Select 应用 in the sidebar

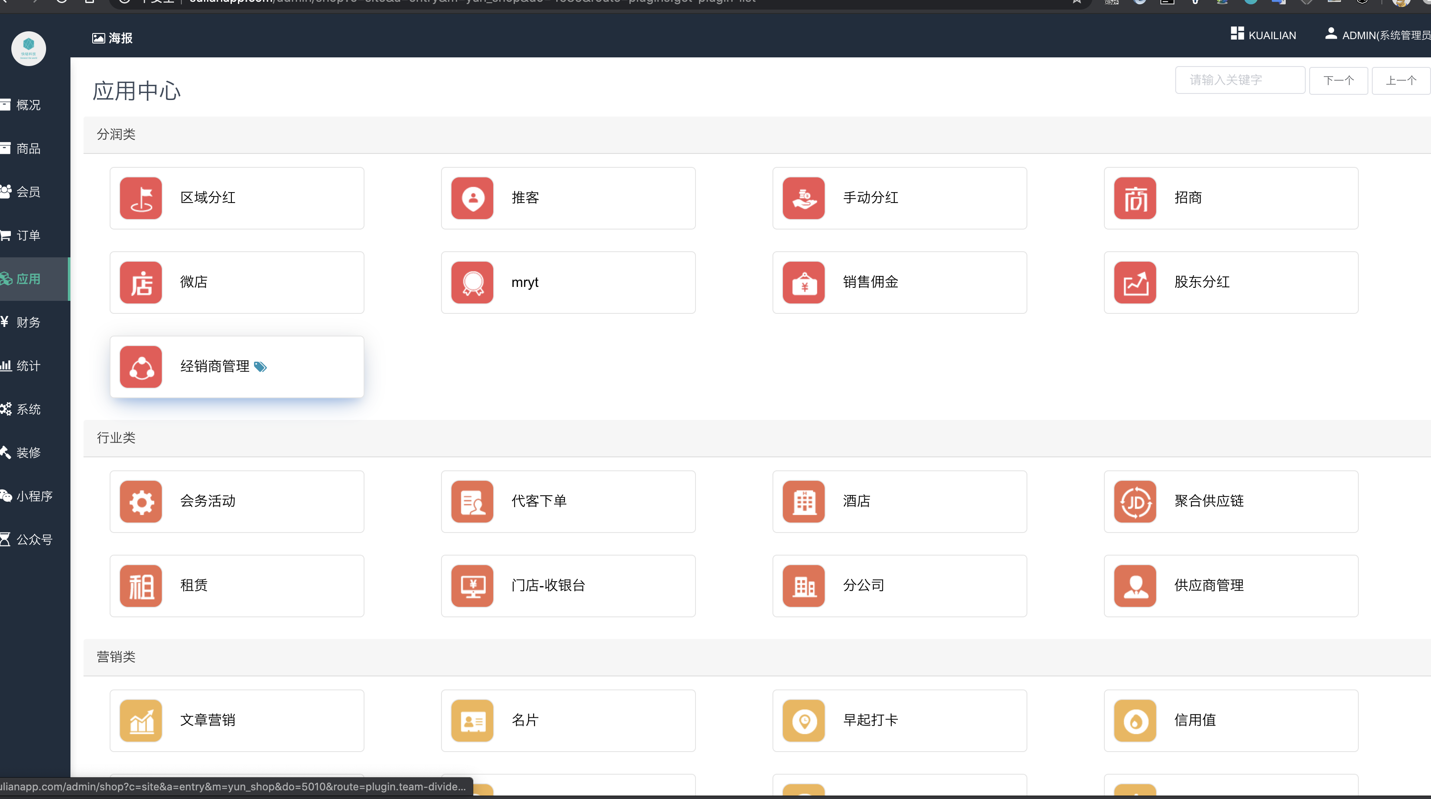[x=34, y=279]
